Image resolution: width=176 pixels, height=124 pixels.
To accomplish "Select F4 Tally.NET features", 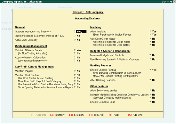I will point(97,115).
